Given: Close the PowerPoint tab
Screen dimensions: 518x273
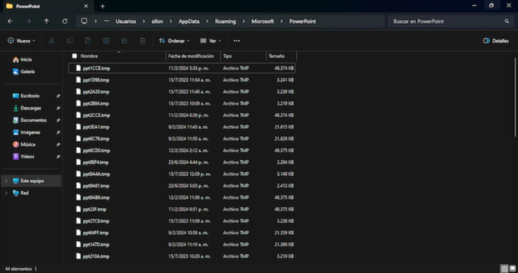Looking at the screenshot, I should pos(86,6).
